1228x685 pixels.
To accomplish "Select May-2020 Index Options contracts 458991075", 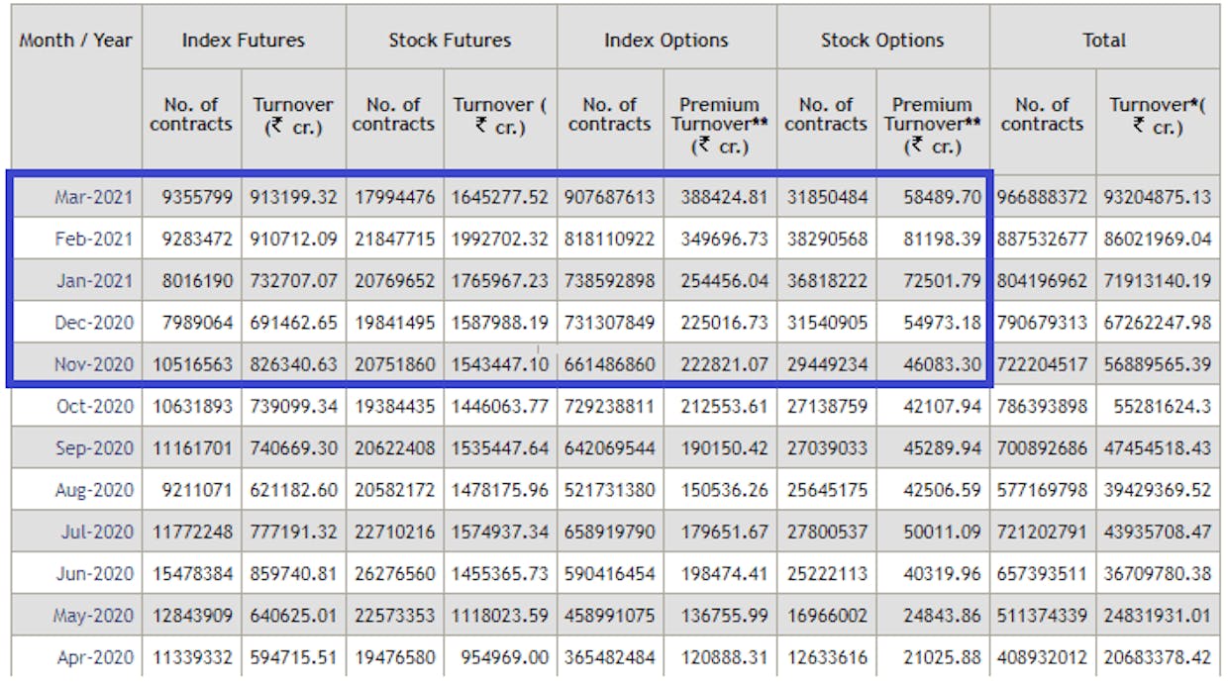I will pos(610,616).
